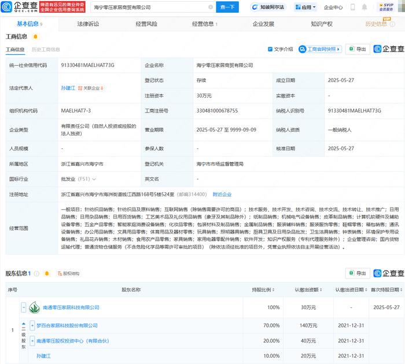Open SVIP 会员服务
The height and width of the screenshot is (364, 405).
386,7
